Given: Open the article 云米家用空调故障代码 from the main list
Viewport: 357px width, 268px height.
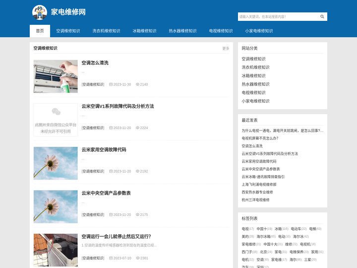Looking at the screenshot, I should 104,149.
